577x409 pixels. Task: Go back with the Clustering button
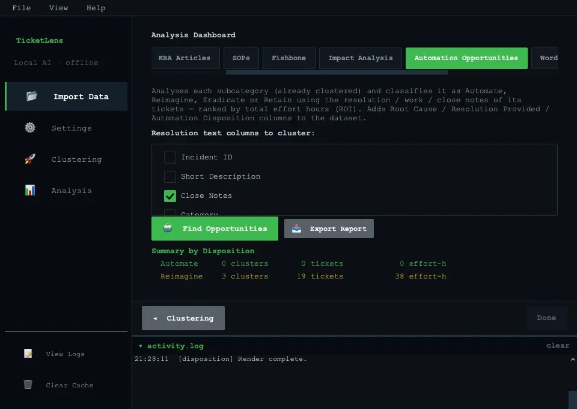coord(183,318)
